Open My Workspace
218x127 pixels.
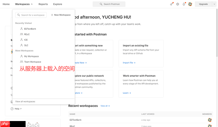click(31, 56)
